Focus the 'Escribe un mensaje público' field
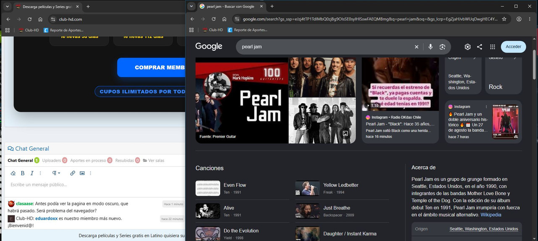 (x=95, y=185)
